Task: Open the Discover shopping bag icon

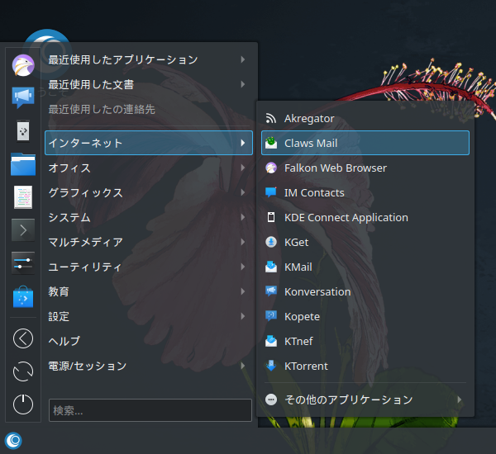Action: click(23, 296)
